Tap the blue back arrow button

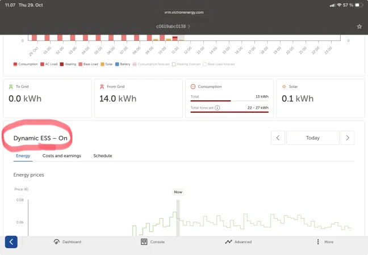coord(11,241)
